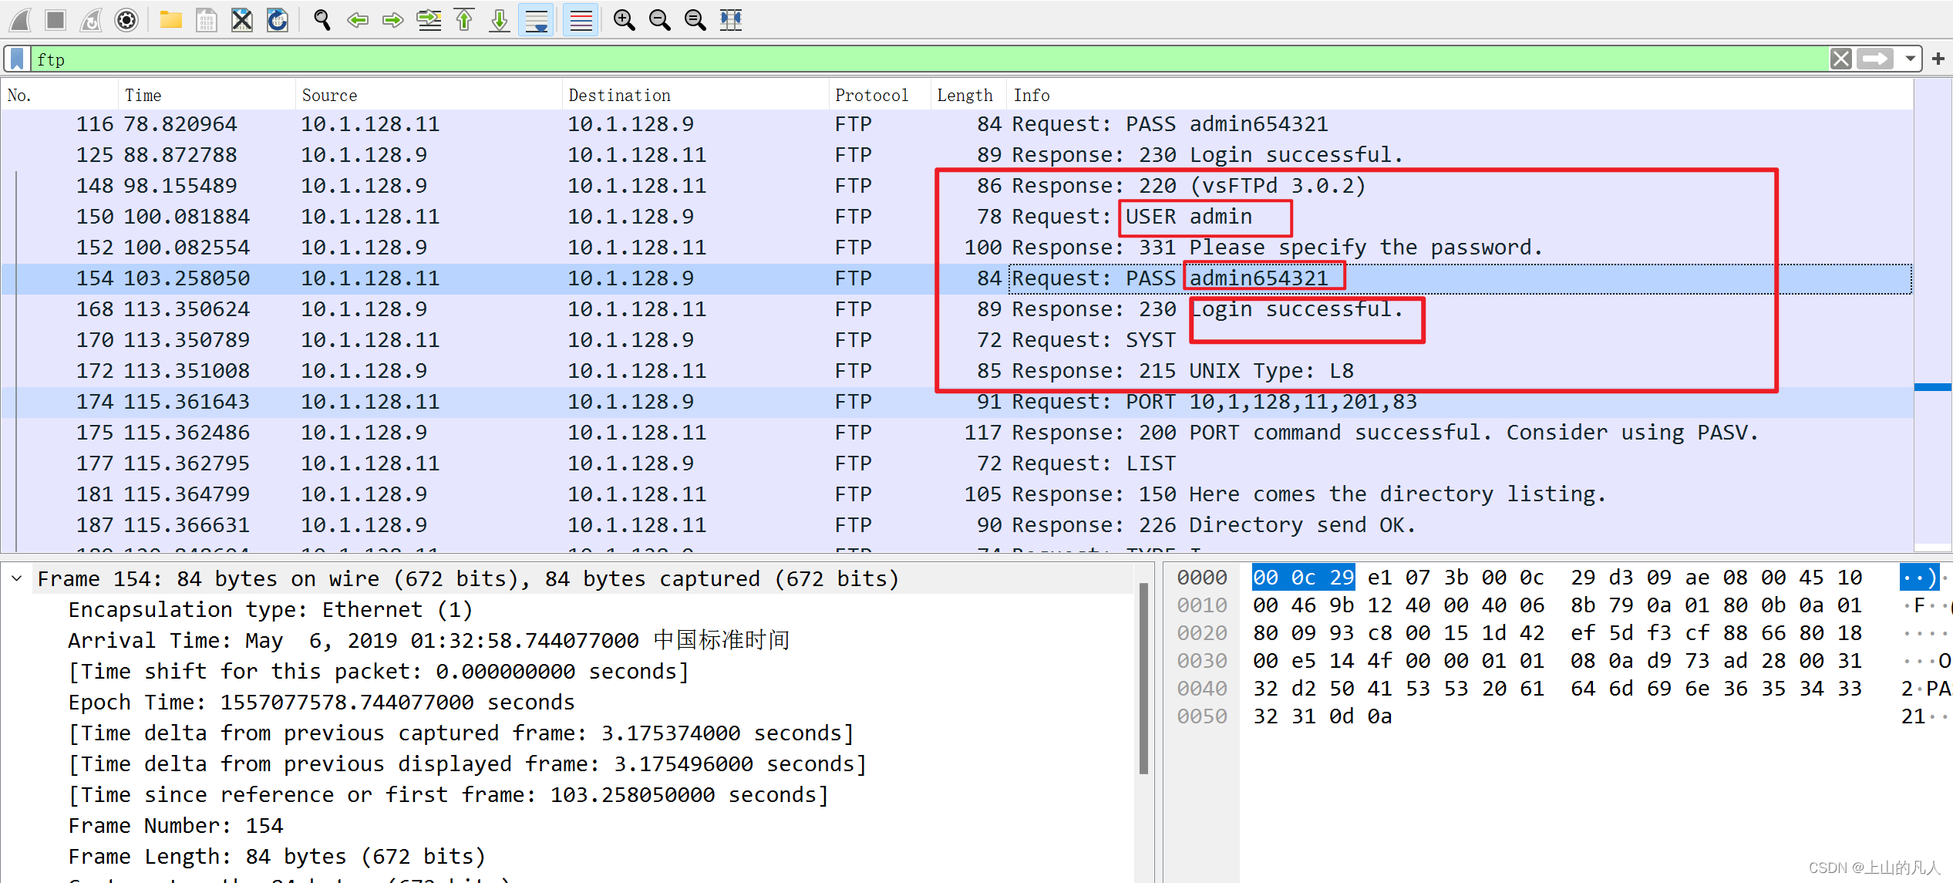Click hex offset 0040 row bytes
This screenshot has width=1953, height=883.
pos(1557,689)
